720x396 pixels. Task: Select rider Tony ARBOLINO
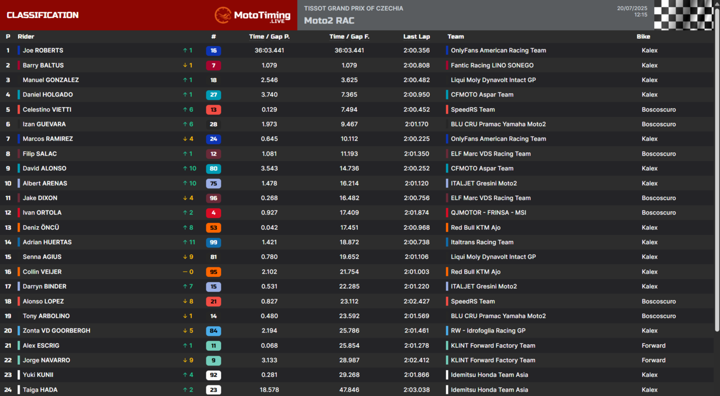pyautogui.click(x=46, y=316)
